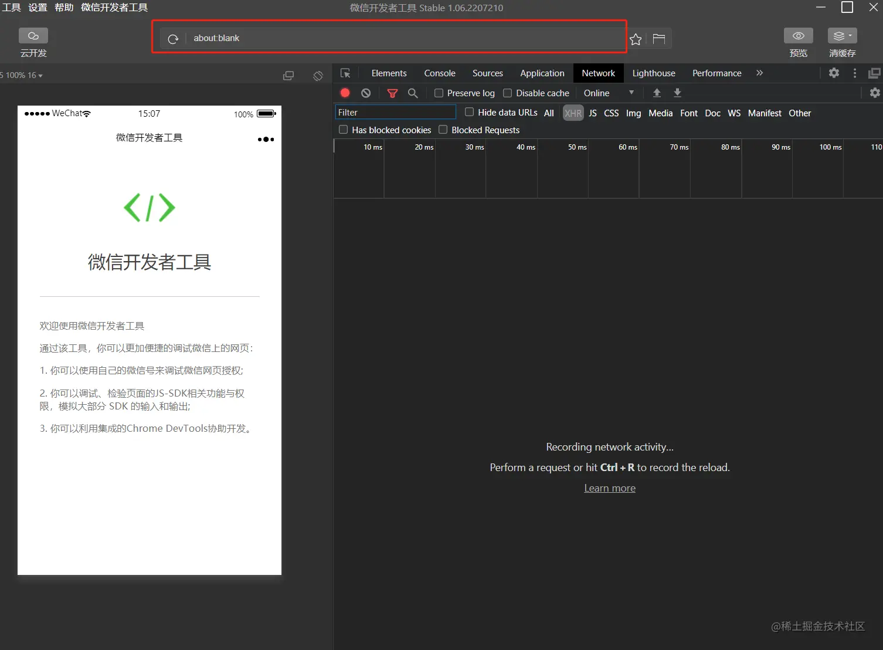The height and width of the screenshot is (650, 883).
Task: Filter by Media requests
Action: (660, 113)
